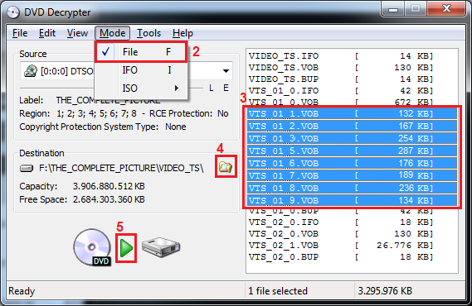
Task: Expand ISO submenu in Mode menu
Action: (141, 88)
